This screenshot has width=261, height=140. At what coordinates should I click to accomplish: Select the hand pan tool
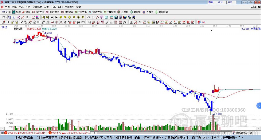point(88,17)
